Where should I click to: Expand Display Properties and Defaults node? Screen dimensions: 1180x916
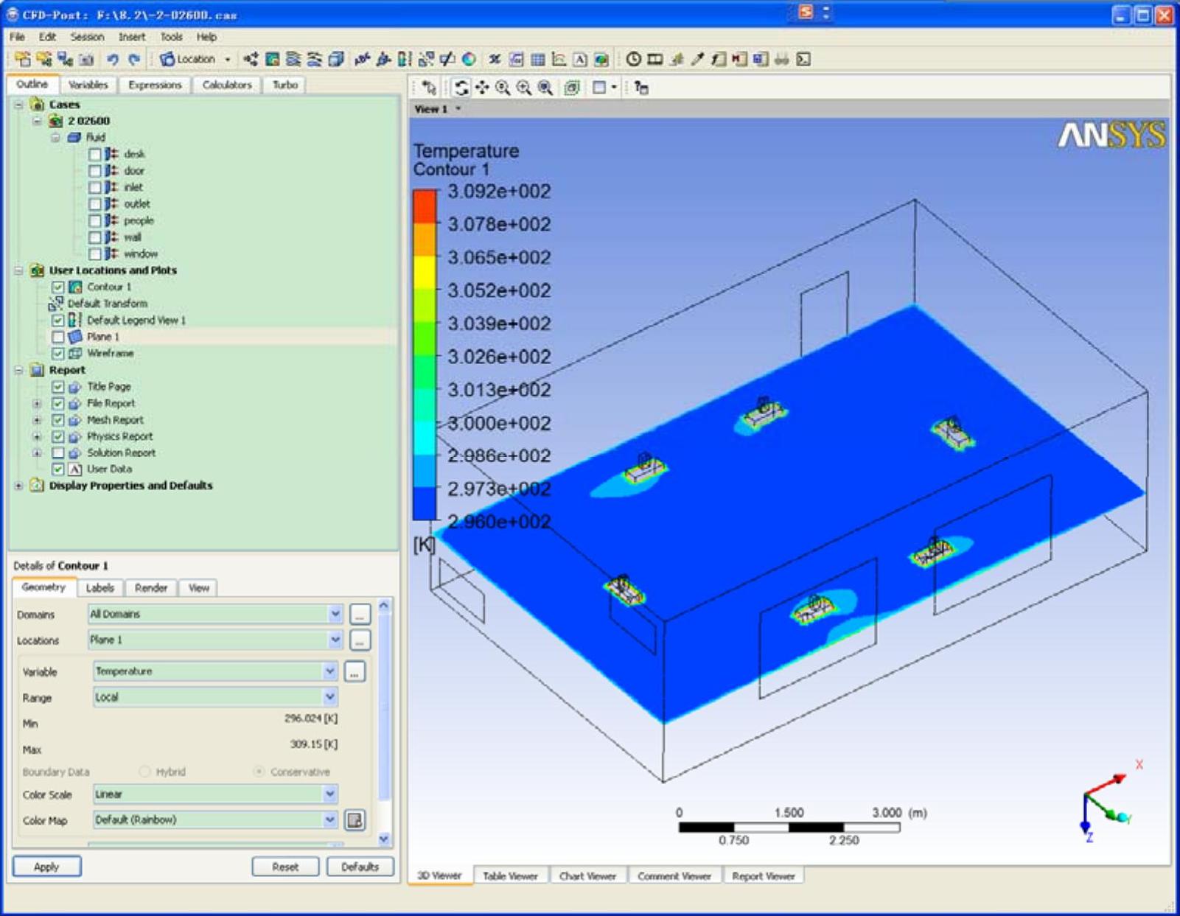18,486
